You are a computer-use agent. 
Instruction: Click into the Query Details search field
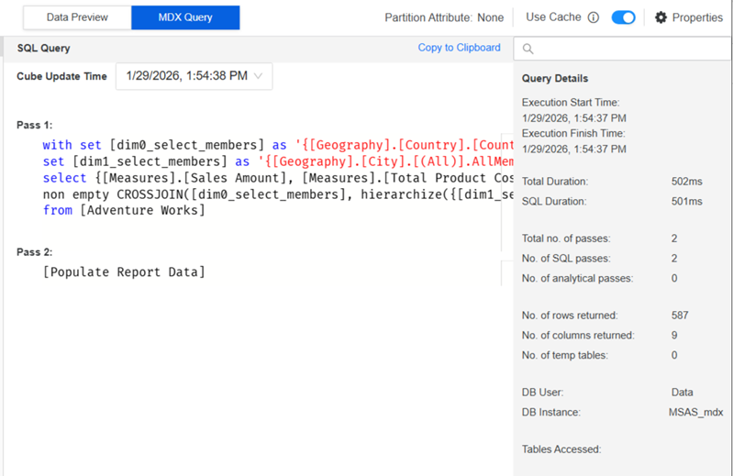click(628, 50)
